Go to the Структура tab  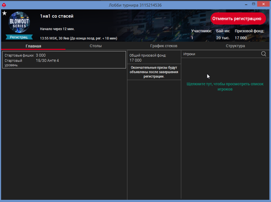point(235,46)
